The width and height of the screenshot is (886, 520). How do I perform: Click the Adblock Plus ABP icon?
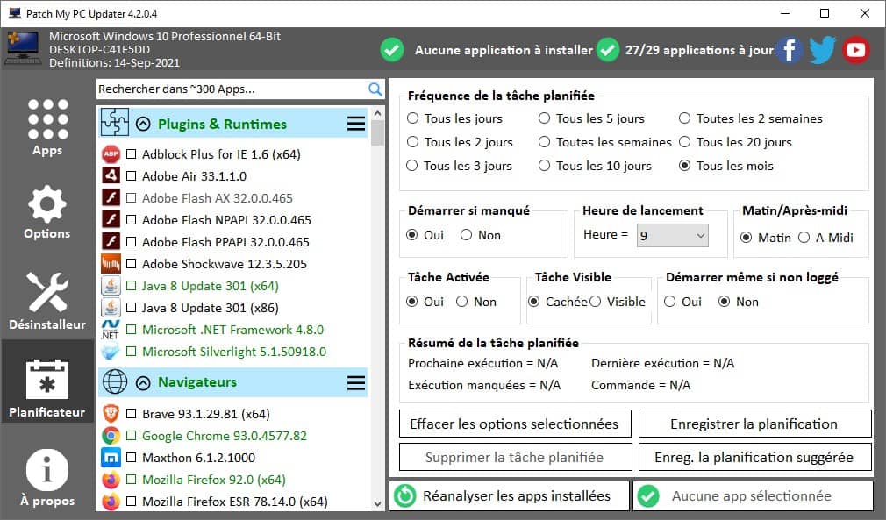111,154
